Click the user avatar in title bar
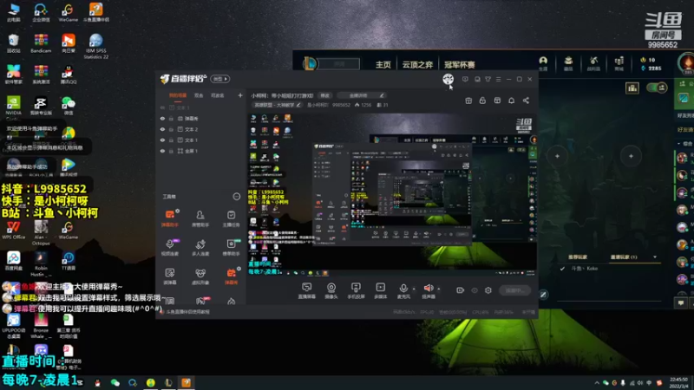This screenshot has width=694, height=390. [x=448, y=79]
